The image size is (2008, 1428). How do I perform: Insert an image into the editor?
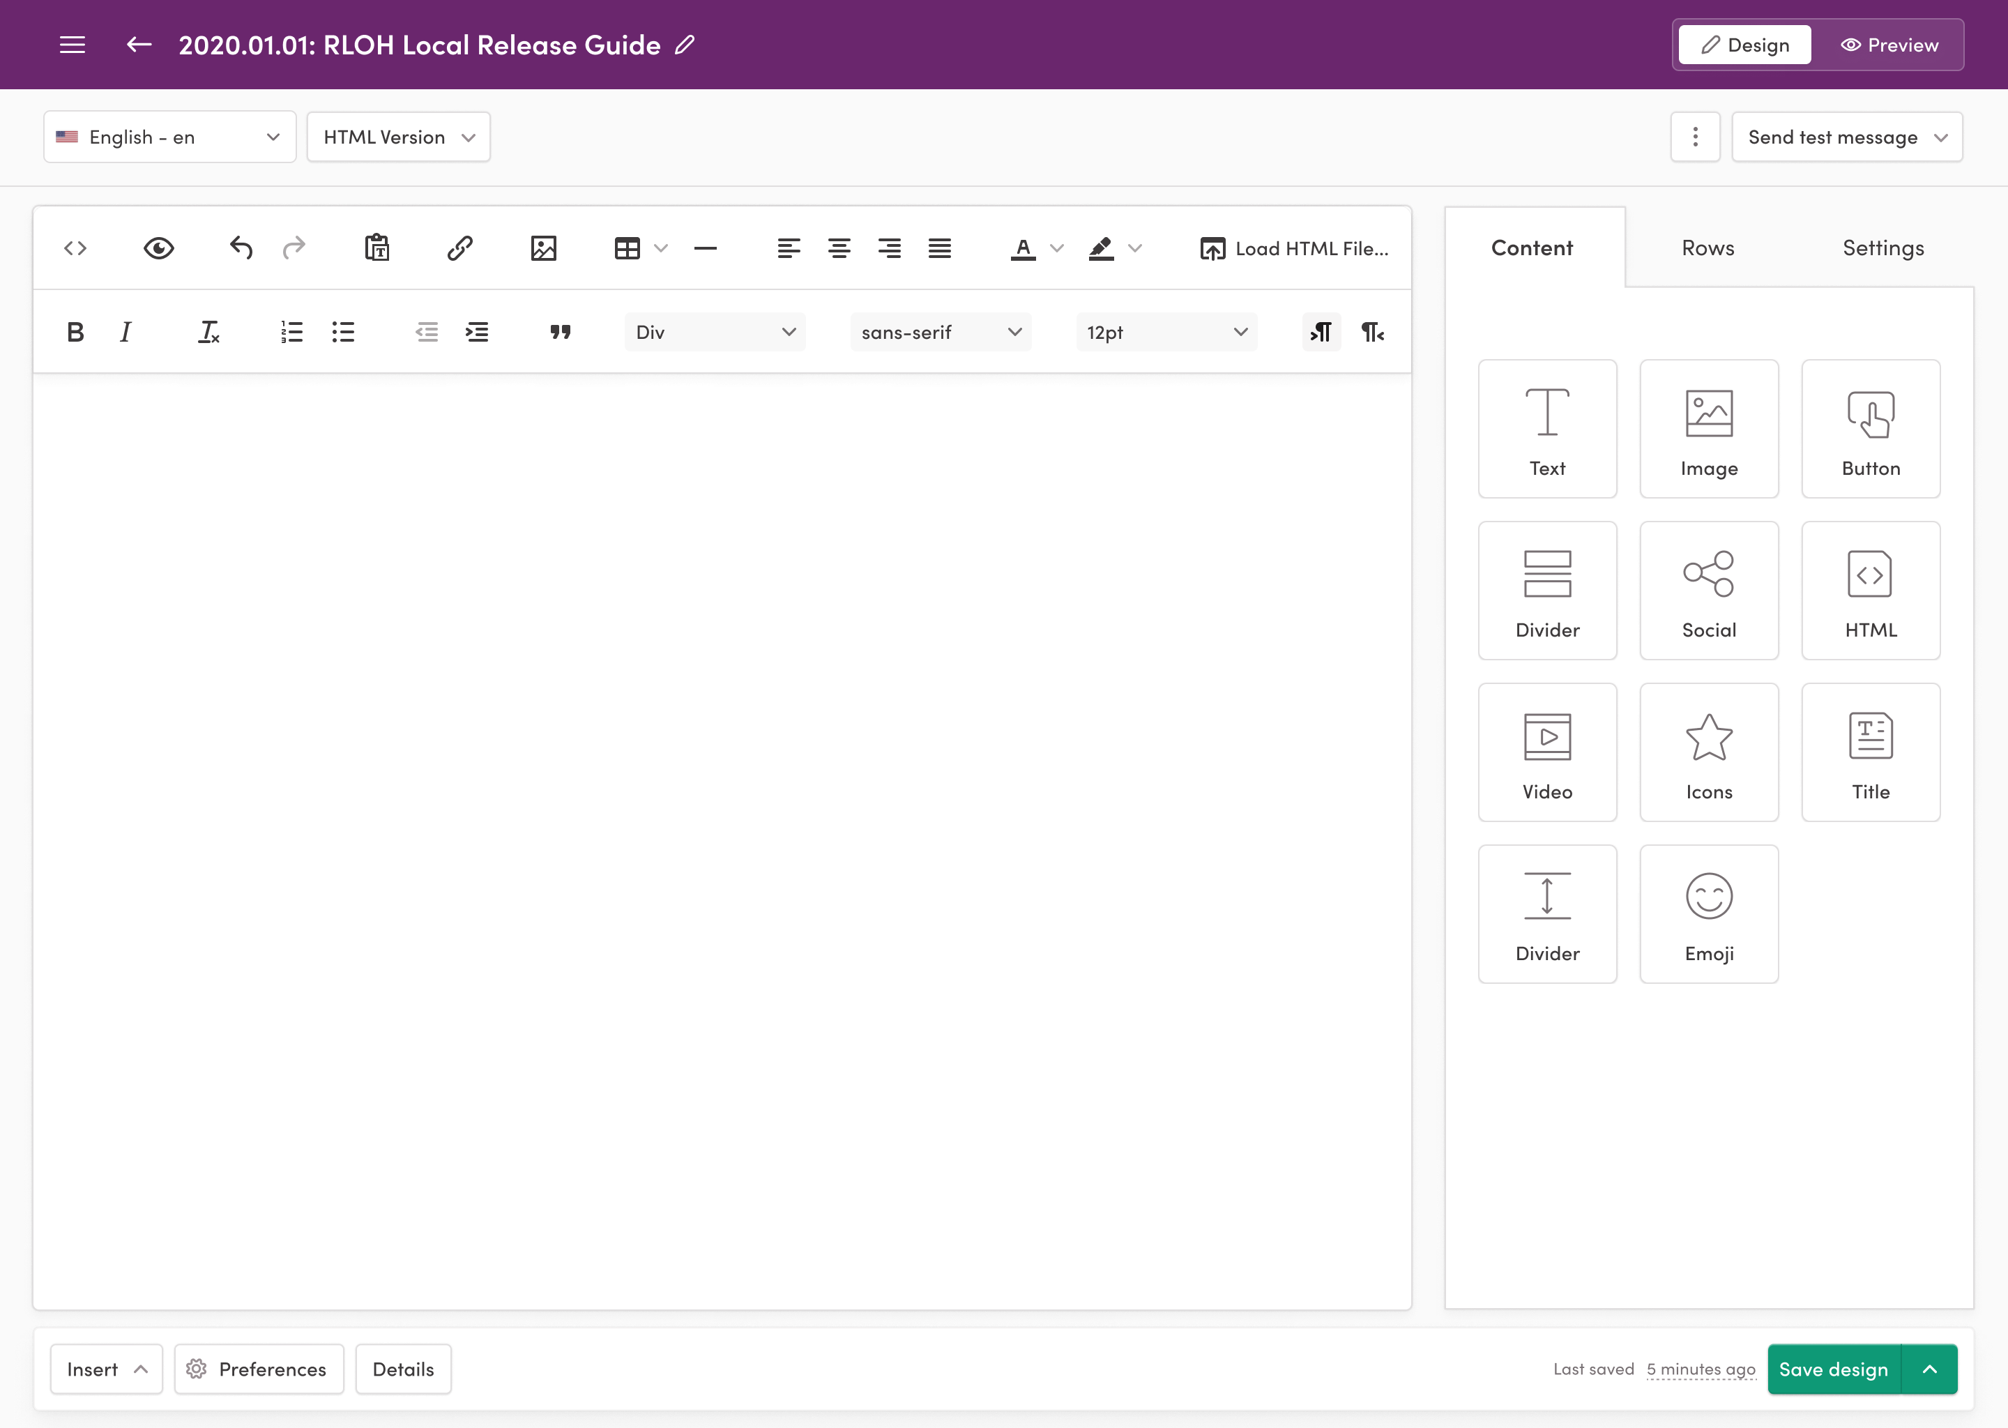543,248
